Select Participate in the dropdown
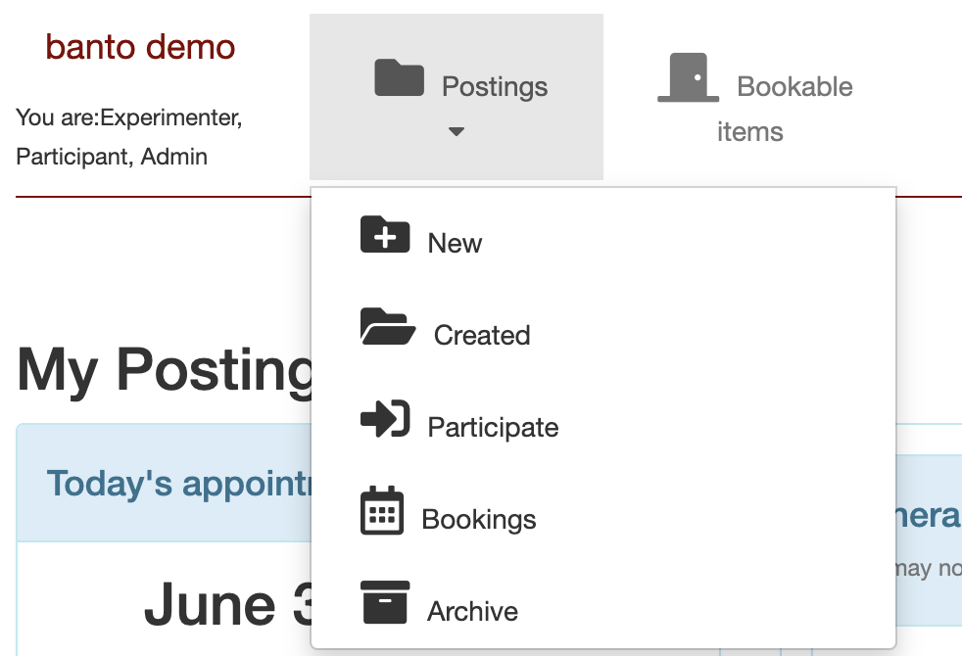The width and height of the screenshot is (962, 656). [493, 428]
